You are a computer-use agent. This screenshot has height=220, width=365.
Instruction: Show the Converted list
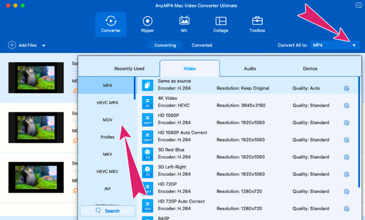pyautogui.click(x=202, y=45)
